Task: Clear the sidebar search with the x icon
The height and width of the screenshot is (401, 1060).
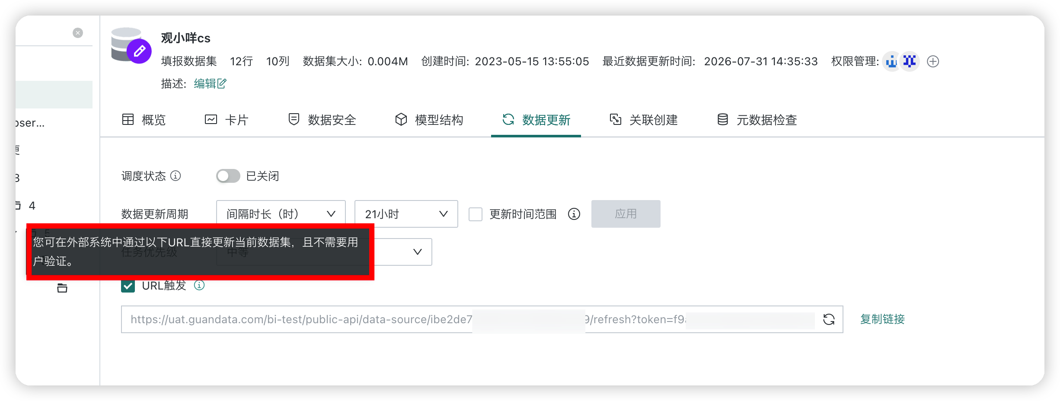Action: (x=78, y=33)
